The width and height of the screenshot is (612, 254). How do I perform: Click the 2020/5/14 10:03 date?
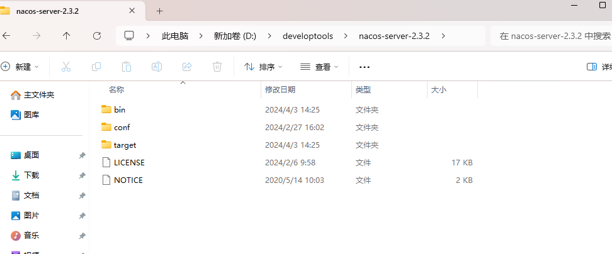(x=295, y=180)
